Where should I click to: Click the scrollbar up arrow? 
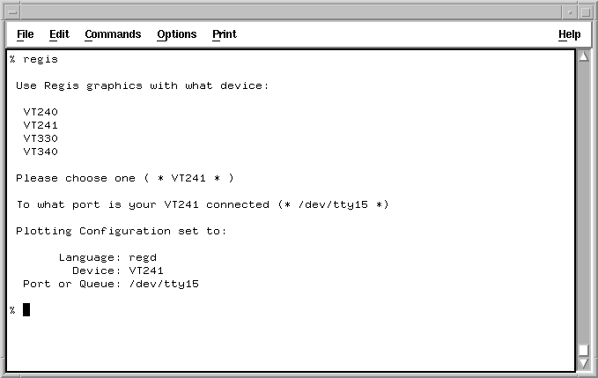583,58
